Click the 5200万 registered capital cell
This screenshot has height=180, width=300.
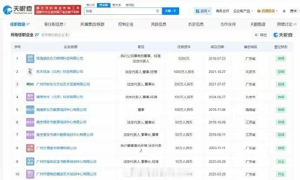(183, 59)
